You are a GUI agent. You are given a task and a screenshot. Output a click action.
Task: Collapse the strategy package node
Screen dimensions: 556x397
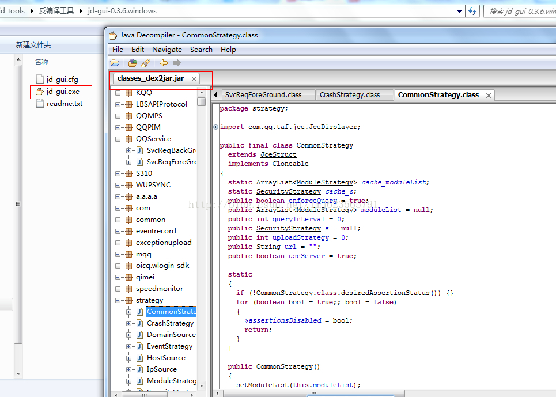pos(118,300)
